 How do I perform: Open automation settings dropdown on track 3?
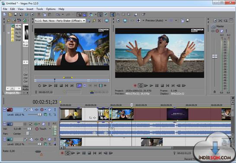pos(45,139)
